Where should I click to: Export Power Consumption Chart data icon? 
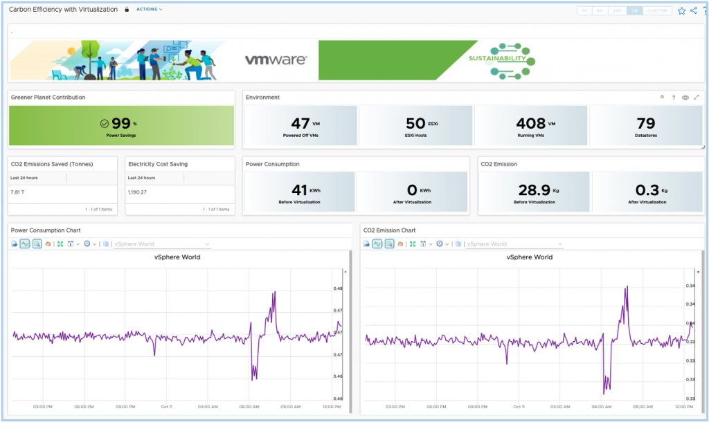point(14,244)
